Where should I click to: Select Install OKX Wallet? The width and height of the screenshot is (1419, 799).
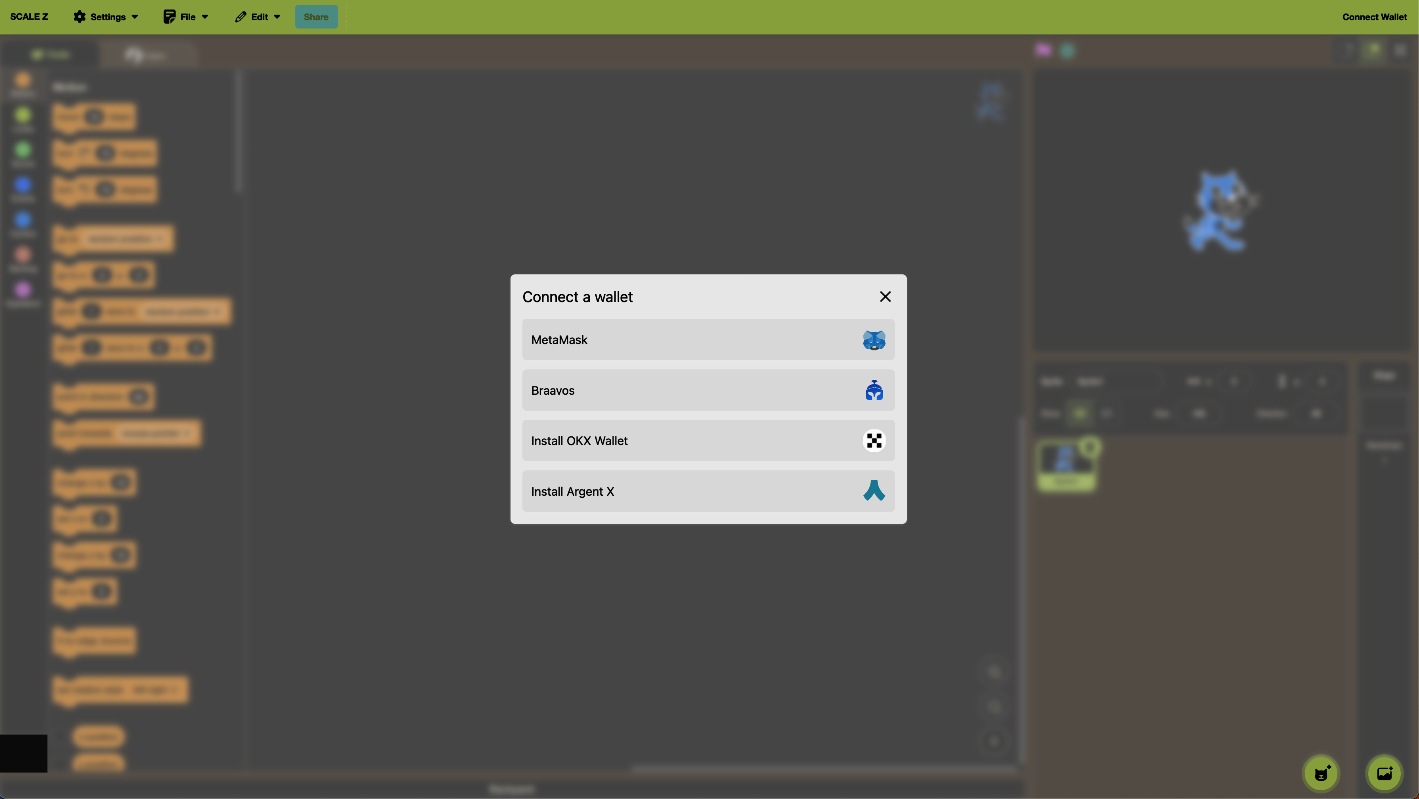tap(708, 441)
